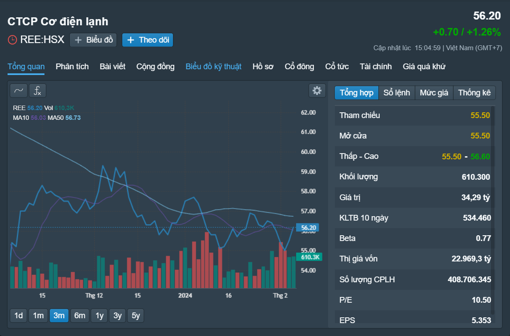The width and height of the screenshot is (510, 336).
Task: Click the Cập nhật lúc timestamp text
Action: (438, 48)
